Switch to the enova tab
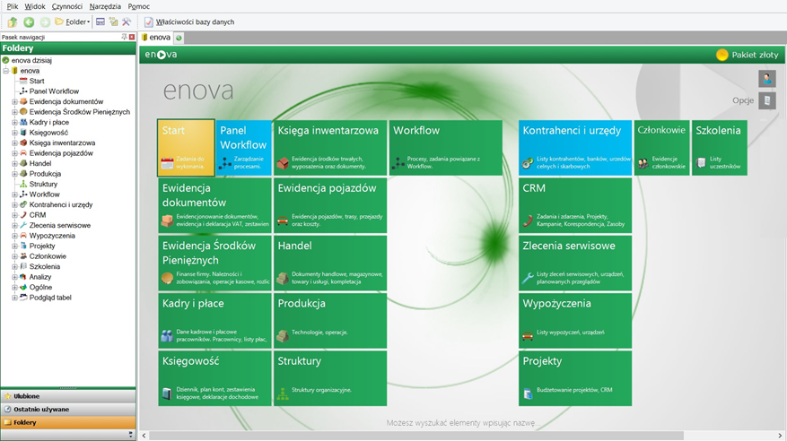 156,37
